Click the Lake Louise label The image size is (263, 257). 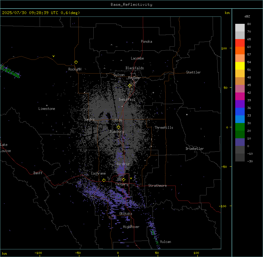pos(5,148)
